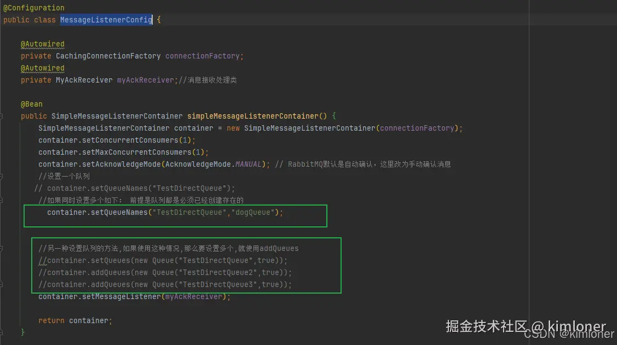
Task: Select @Autowired above the MyAckReceiver field
Action: (43, 68)
